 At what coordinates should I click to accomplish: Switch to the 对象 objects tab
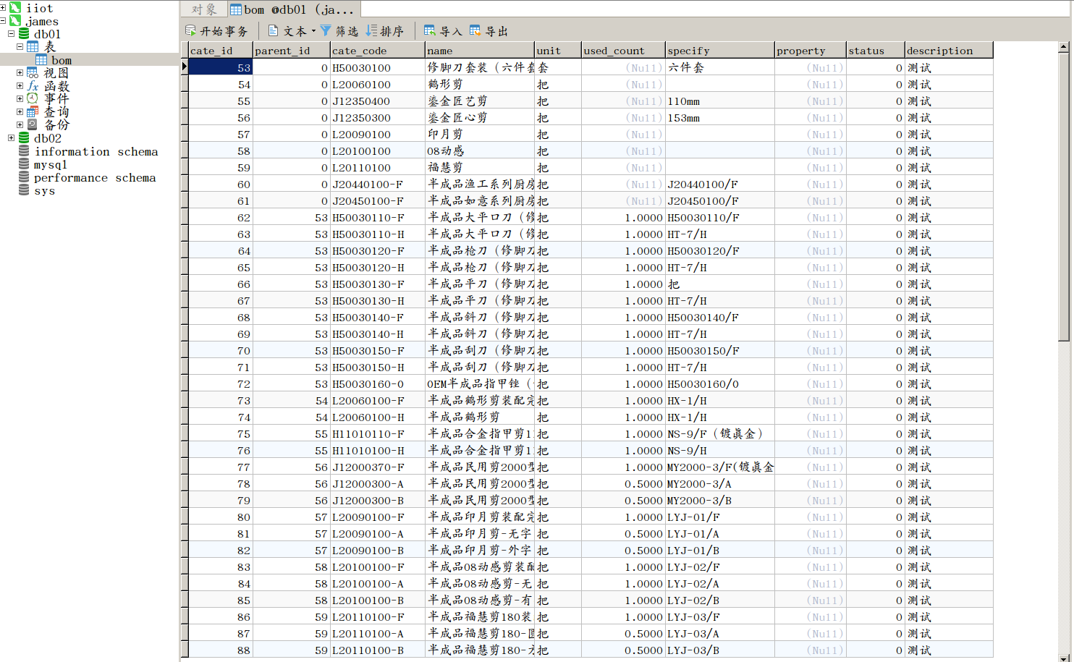[x=204, y=9]
